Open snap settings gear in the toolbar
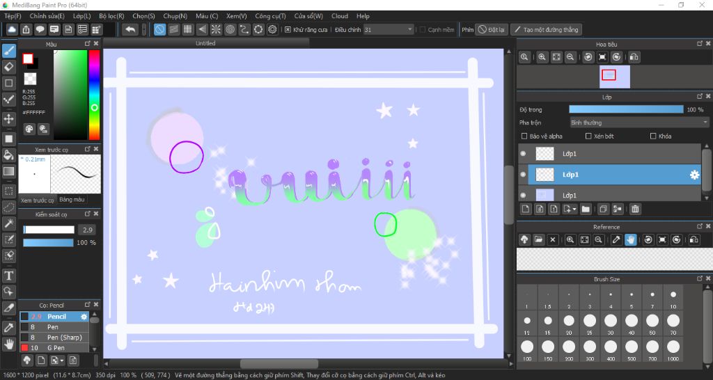 [272, 29]
